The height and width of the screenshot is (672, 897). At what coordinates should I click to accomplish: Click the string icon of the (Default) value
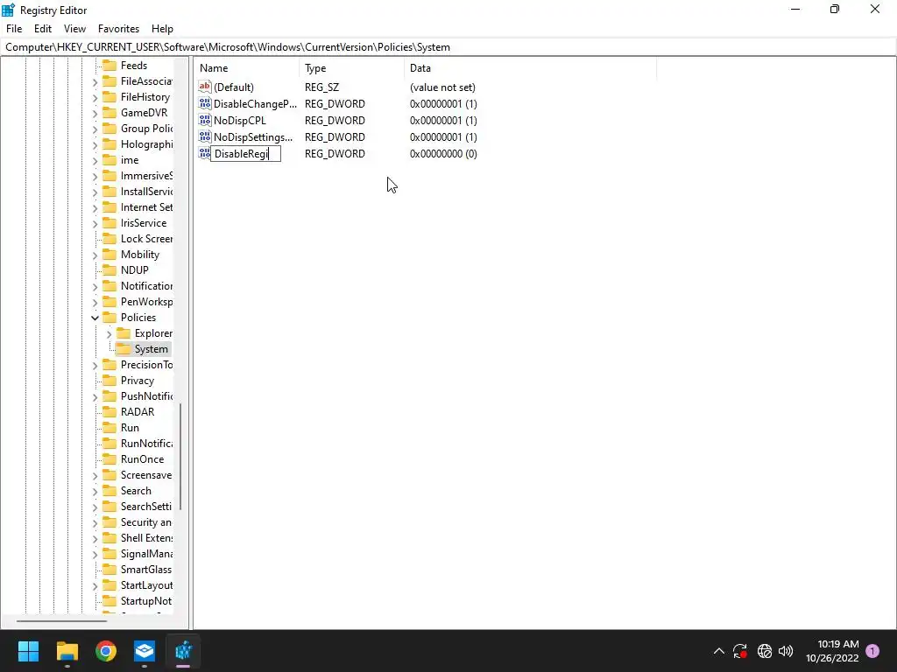pos(205,87)
